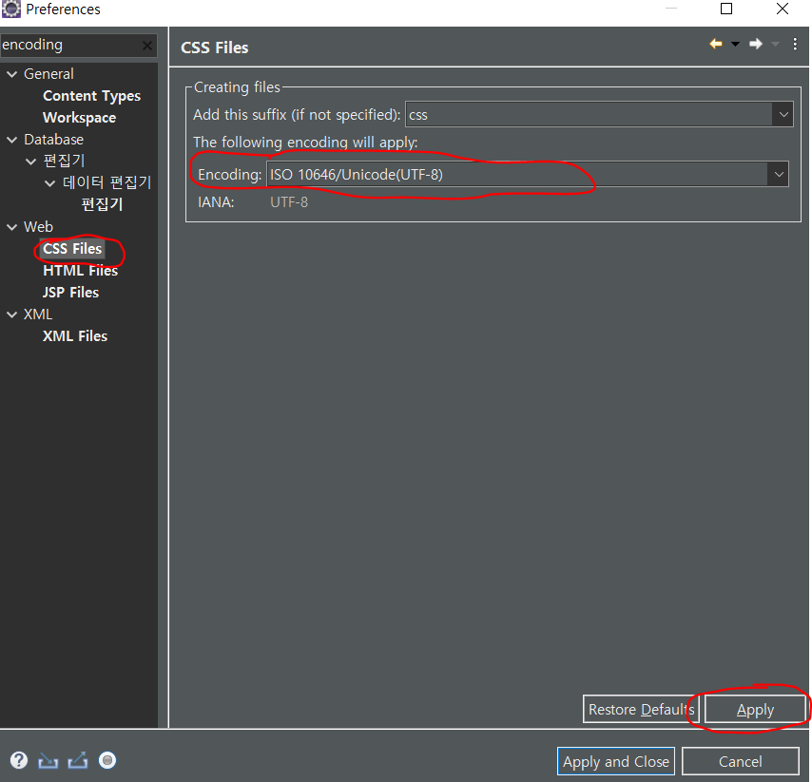812x782 pixels.
Task: Collapse the XML tree node
Action: coord(12,315)
